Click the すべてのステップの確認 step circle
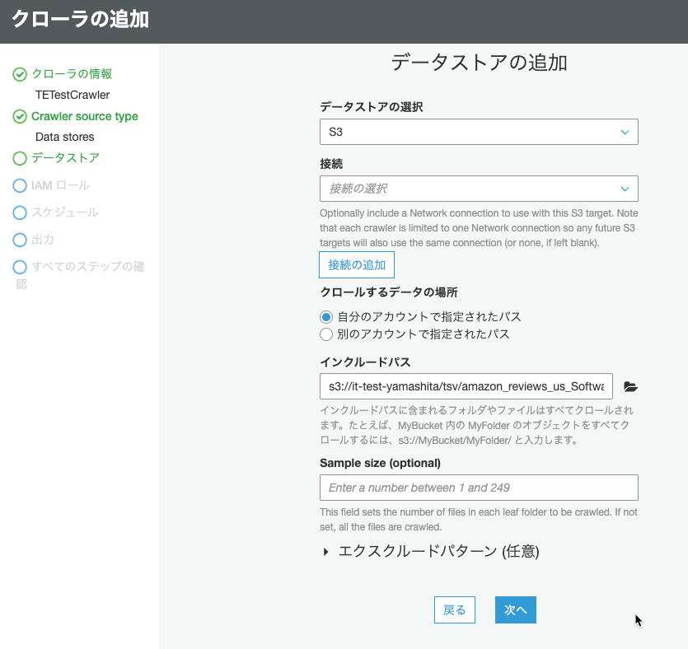This screenshot has height=649, width=688. pyautogui.click(x=20, y=267)
